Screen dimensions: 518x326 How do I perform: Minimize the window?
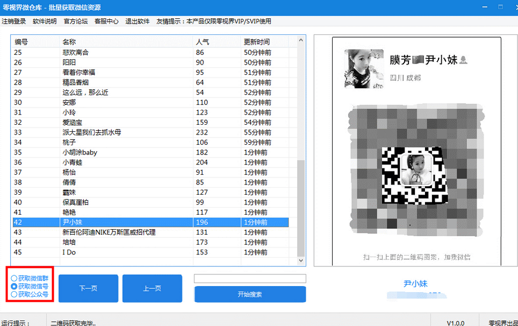485,7
